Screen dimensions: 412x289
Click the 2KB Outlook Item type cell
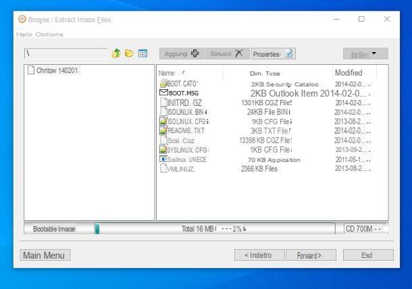click(284, 93)
